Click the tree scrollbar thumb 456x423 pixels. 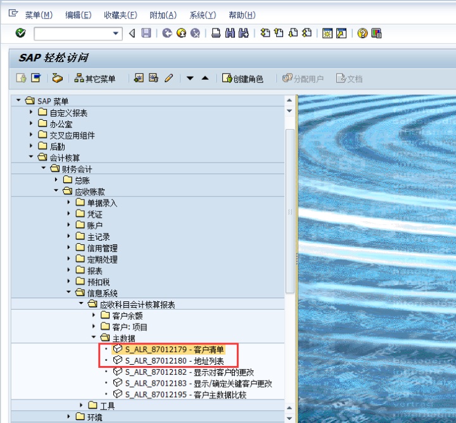point(290,211)
